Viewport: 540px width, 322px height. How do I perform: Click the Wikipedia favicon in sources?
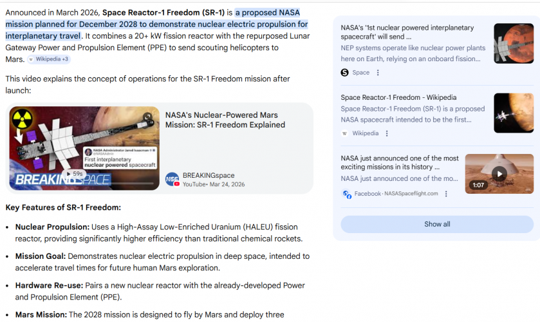345,133
